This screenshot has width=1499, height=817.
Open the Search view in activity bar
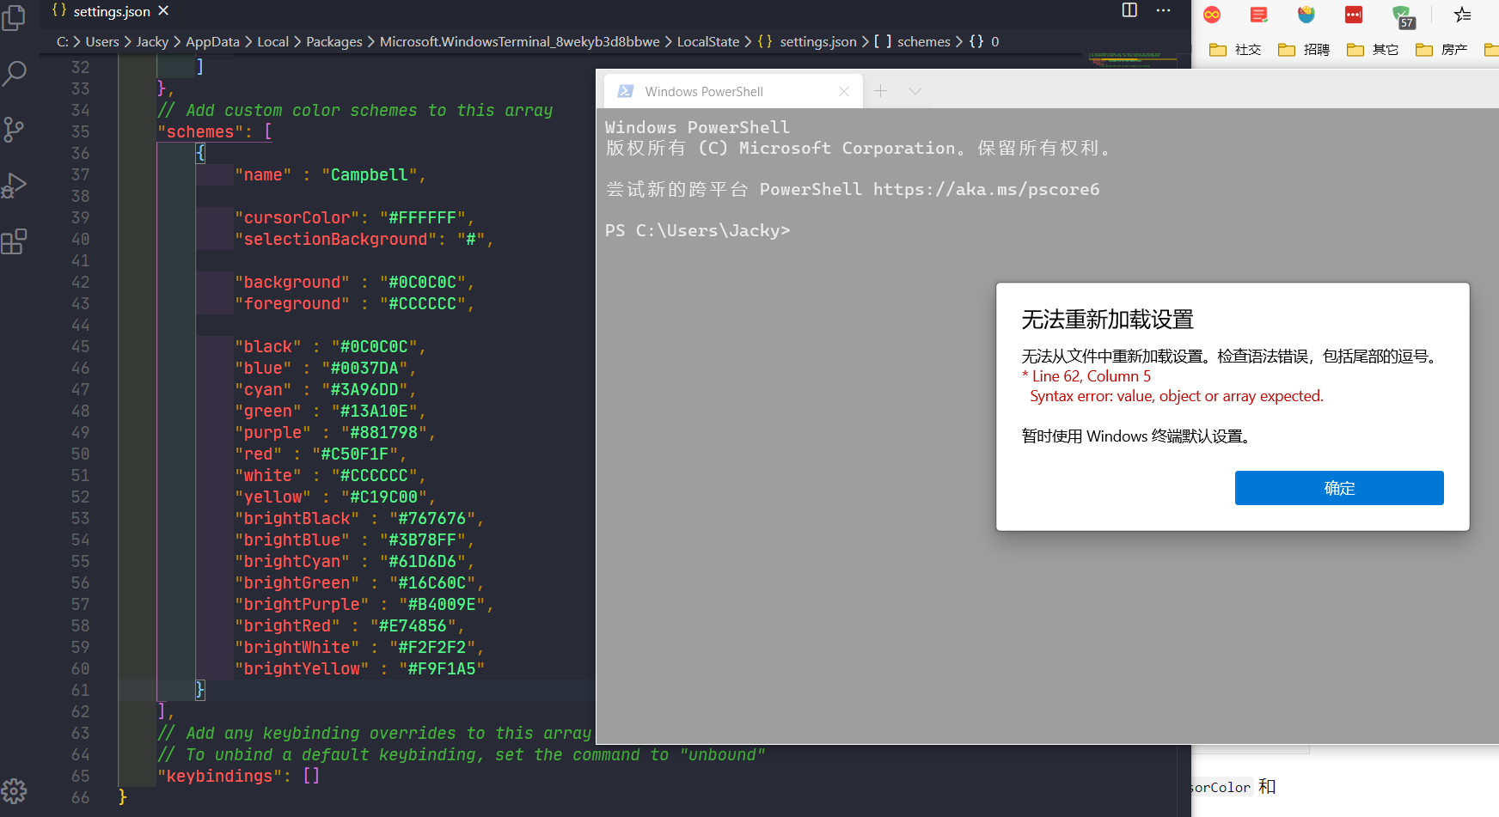coord(14,73)
